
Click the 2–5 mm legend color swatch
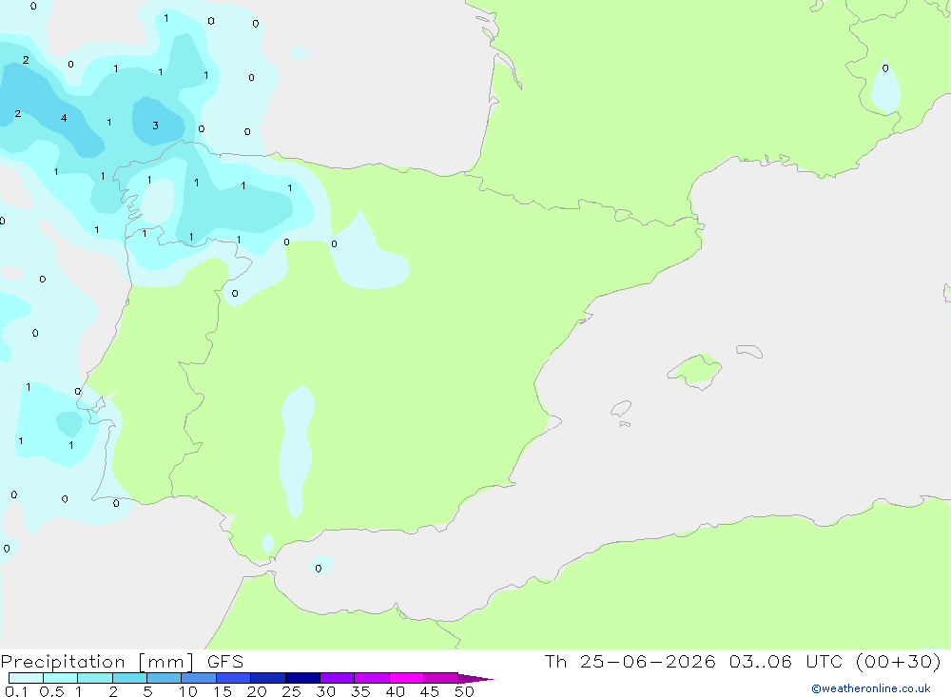coord(129,678)
